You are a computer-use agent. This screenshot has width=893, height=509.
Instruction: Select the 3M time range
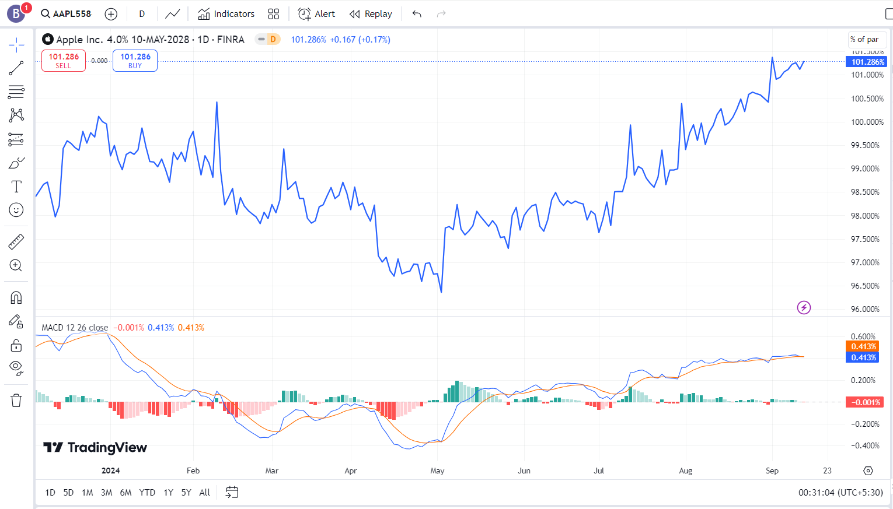[106, 493]
